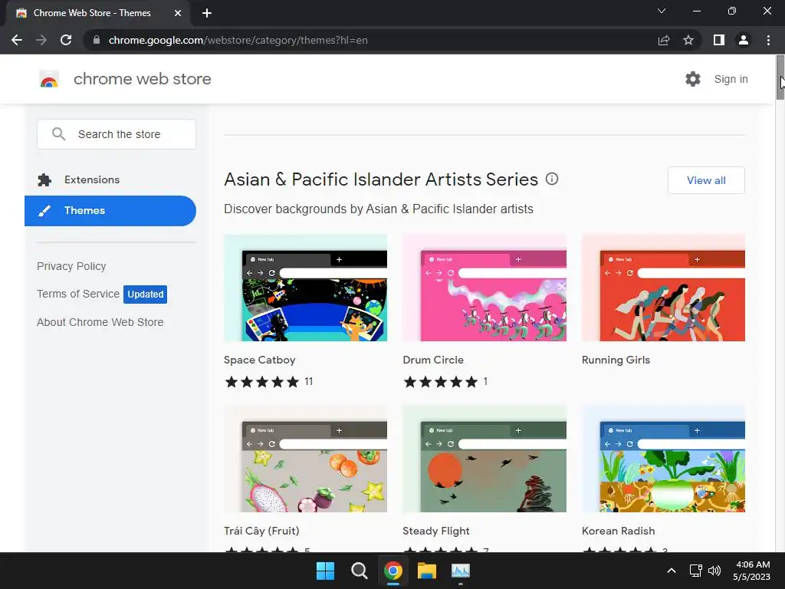Expand the tab search dropdown
Viewport: 785px width, 589px height.
pos(662,11)
